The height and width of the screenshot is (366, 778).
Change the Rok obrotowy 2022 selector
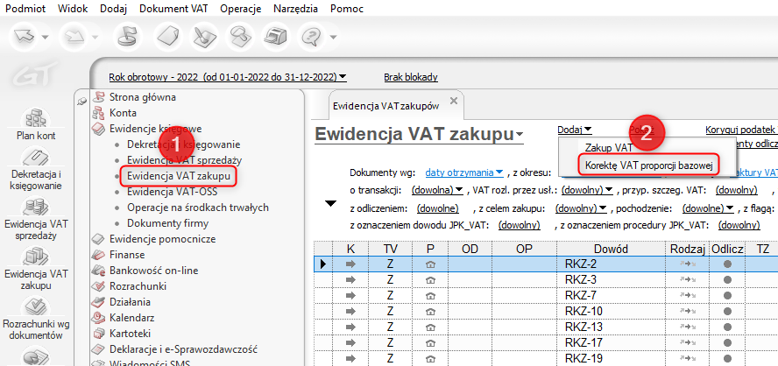pos(228,77)
